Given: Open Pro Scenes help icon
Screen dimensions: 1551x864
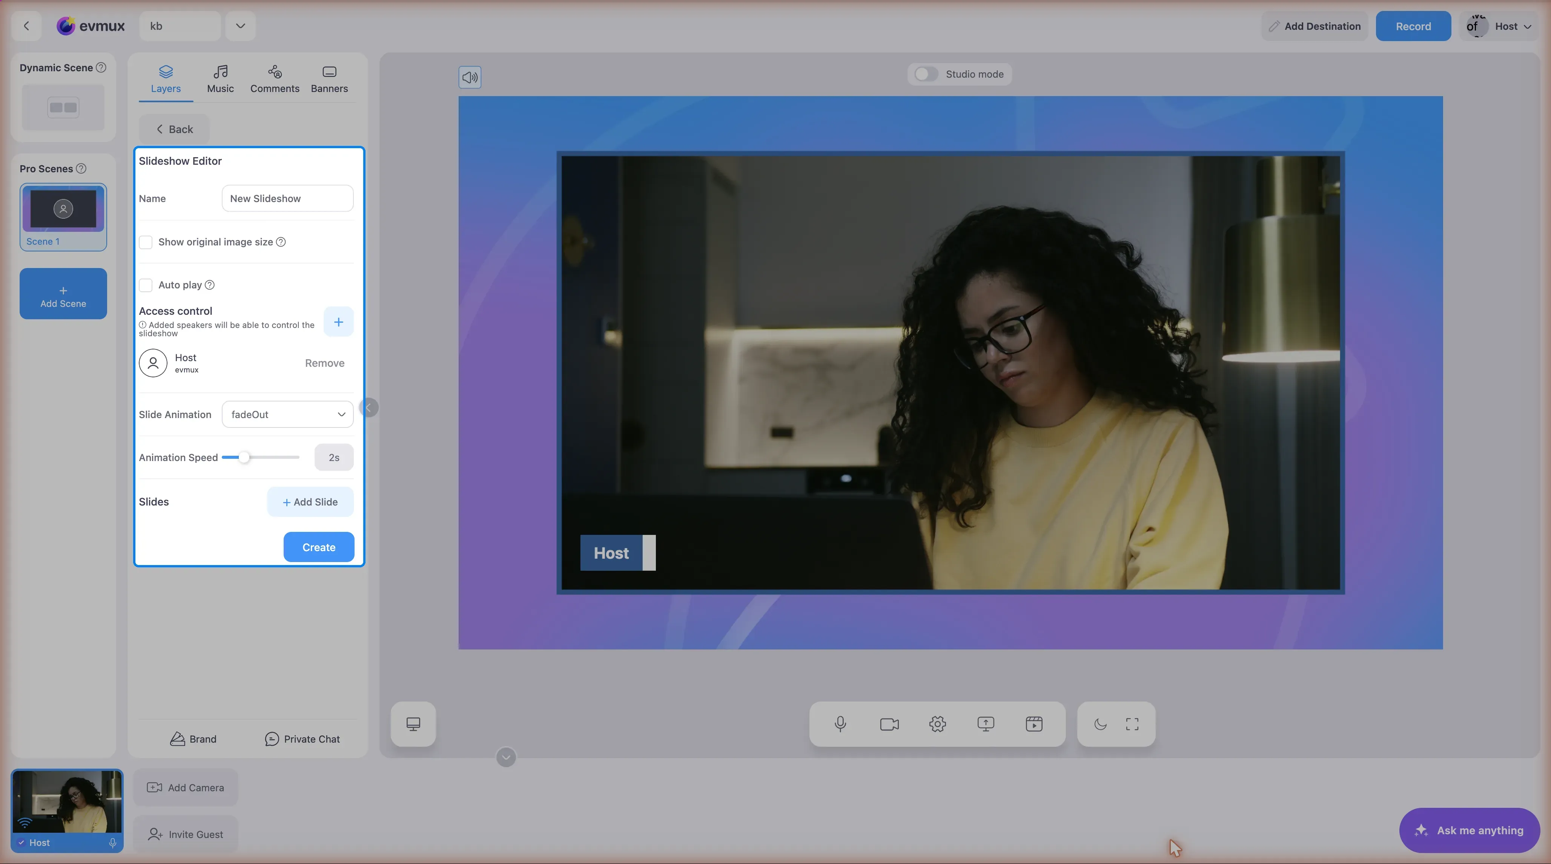Looking at the screenshot, I should click(81, 169).
